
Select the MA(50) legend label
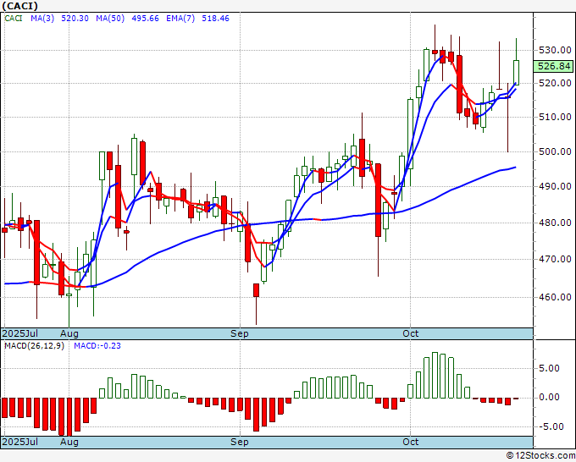(x=110, y=19)
